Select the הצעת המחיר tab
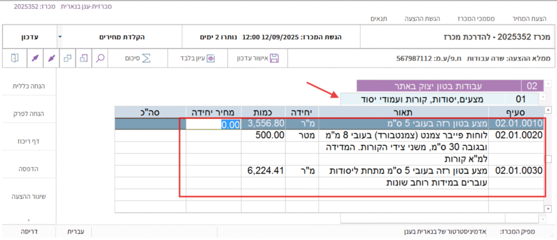The height and width of the screenshot is (240, 557). [x=530, y=19]
